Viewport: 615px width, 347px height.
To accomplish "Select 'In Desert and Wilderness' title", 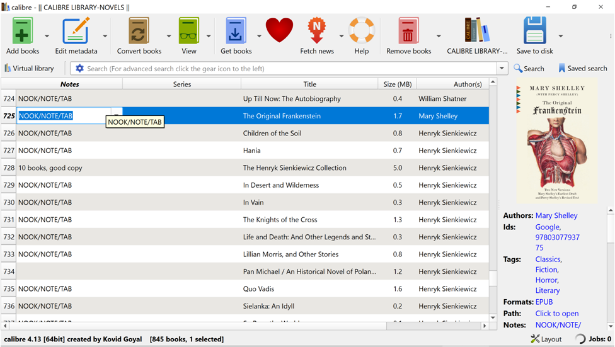I will click(x=281, y=185).
